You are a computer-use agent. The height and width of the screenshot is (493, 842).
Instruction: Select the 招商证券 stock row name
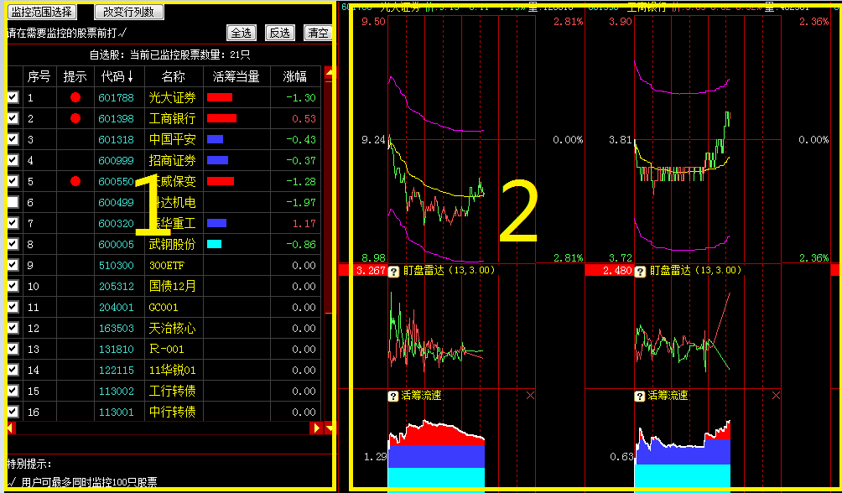point(172,160)
